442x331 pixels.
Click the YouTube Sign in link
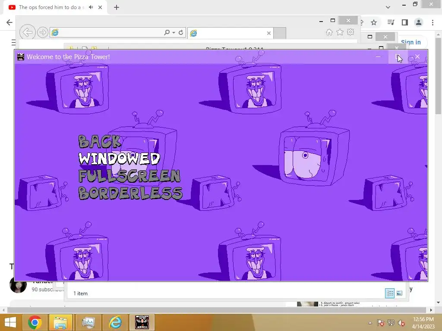coord(411,42)
